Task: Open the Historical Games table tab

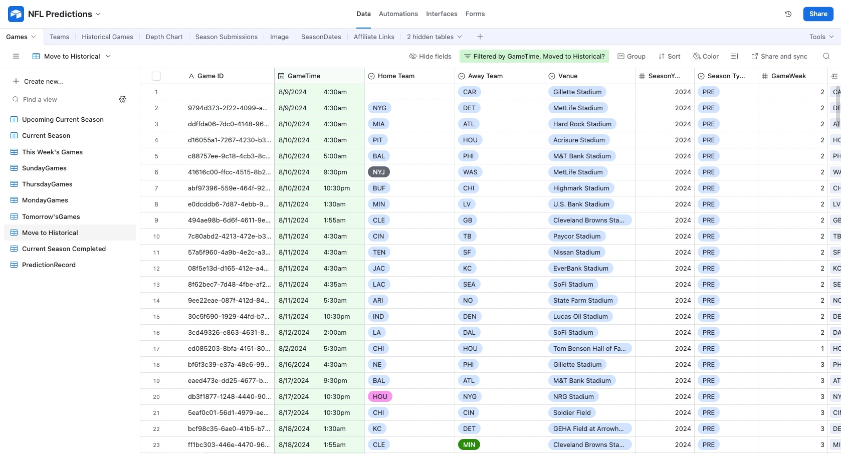Action: [107, 37]
